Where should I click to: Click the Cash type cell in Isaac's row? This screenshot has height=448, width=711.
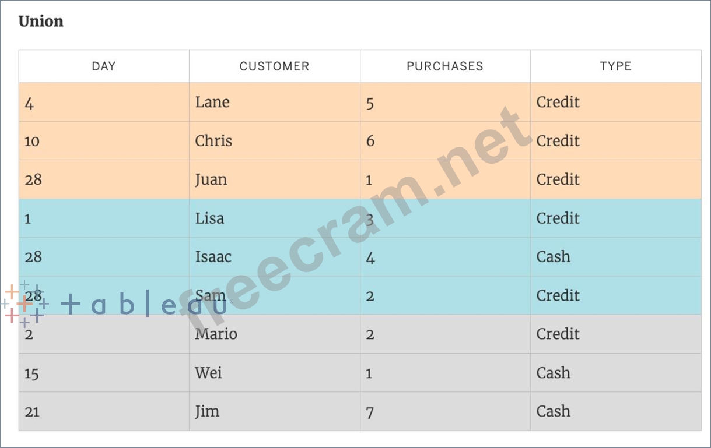click(553, 257)
